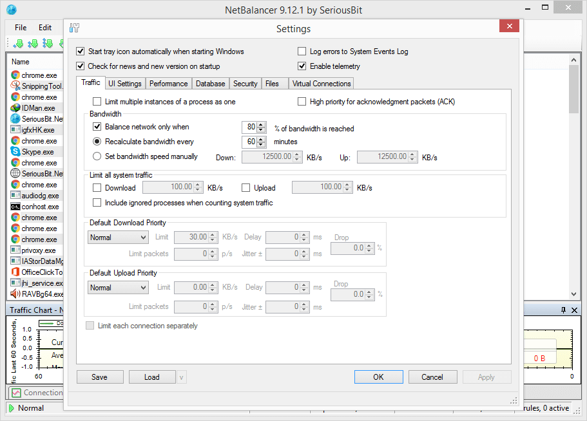The height and width of the screenshot is (421, 587).
Task: Pin the Traffic Chart panel
Action: pyautogui.click(x=563, y=310)
